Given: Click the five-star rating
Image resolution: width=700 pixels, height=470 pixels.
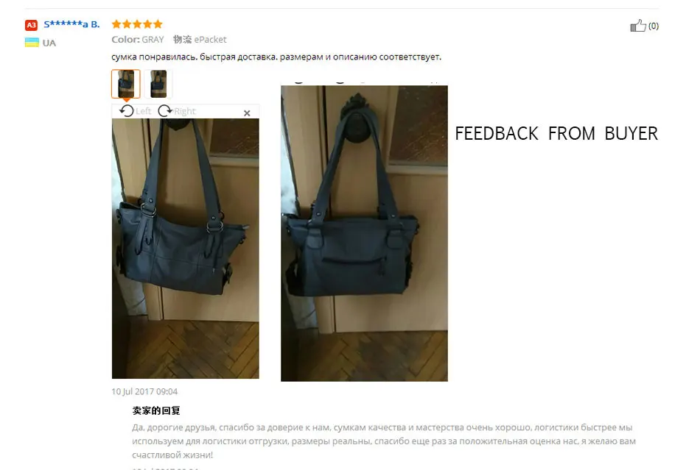Looking at the screenshot, I should [x=137, y=24].
